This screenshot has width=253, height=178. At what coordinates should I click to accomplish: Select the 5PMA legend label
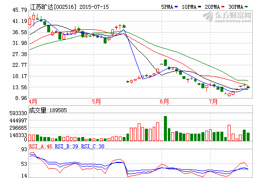(x=167, y=7)
